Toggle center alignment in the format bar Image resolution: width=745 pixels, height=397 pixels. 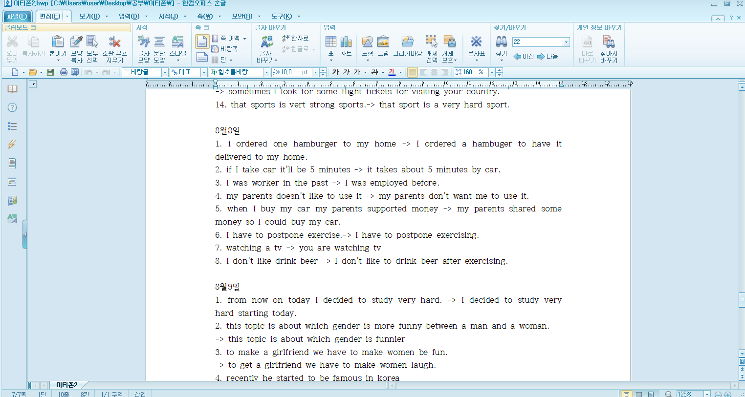(434, 72)
